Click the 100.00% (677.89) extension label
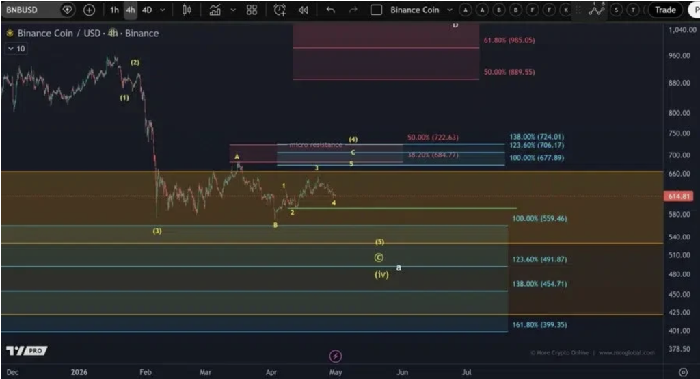Image resolution: width=700 pixels, height=379 pixels. pos(537,158)
